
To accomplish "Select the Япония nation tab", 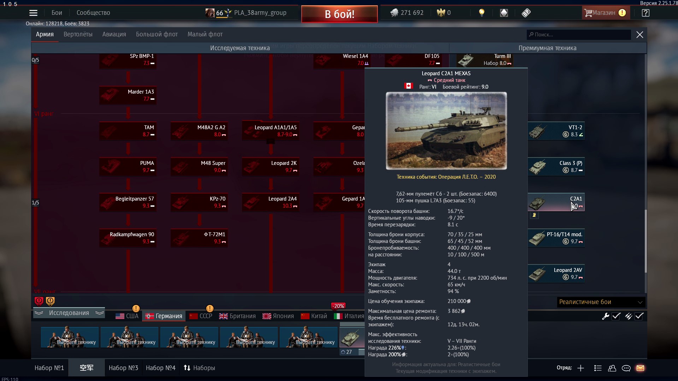I will pyautogui.click(x=278, y=316).
